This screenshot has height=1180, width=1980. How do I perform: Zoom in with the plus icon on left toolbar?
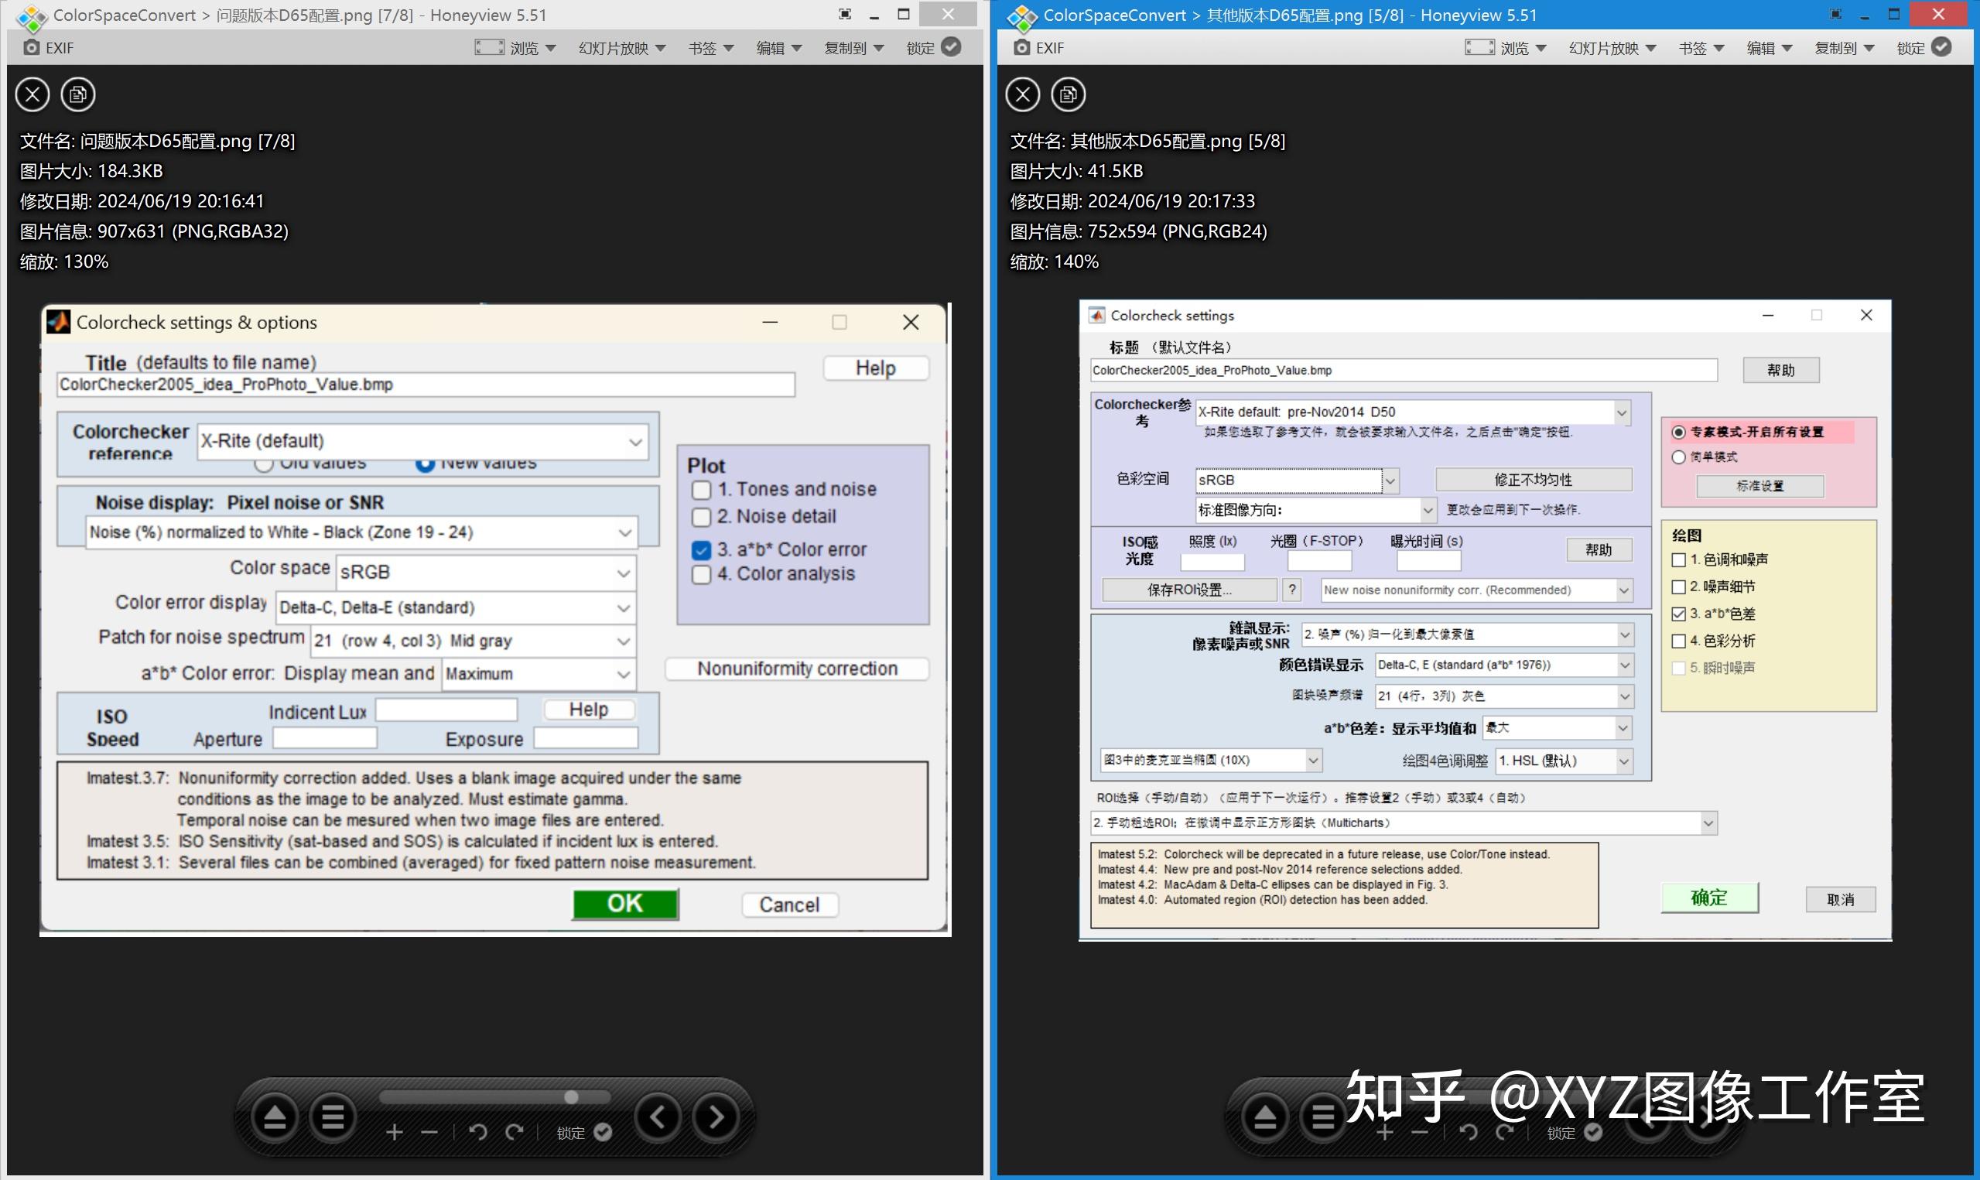(394, 1130)
